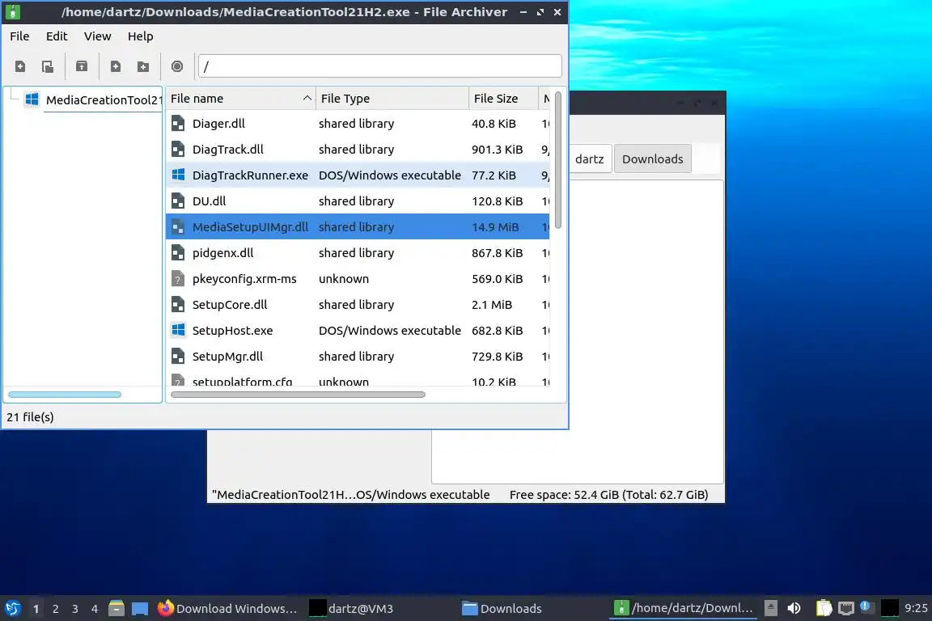Switch to workspace 3

[75, 609]
